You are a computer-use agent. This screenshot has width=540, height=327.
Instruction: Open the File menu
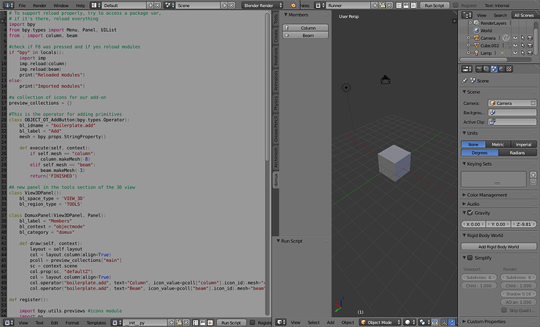tap(22, 5)
